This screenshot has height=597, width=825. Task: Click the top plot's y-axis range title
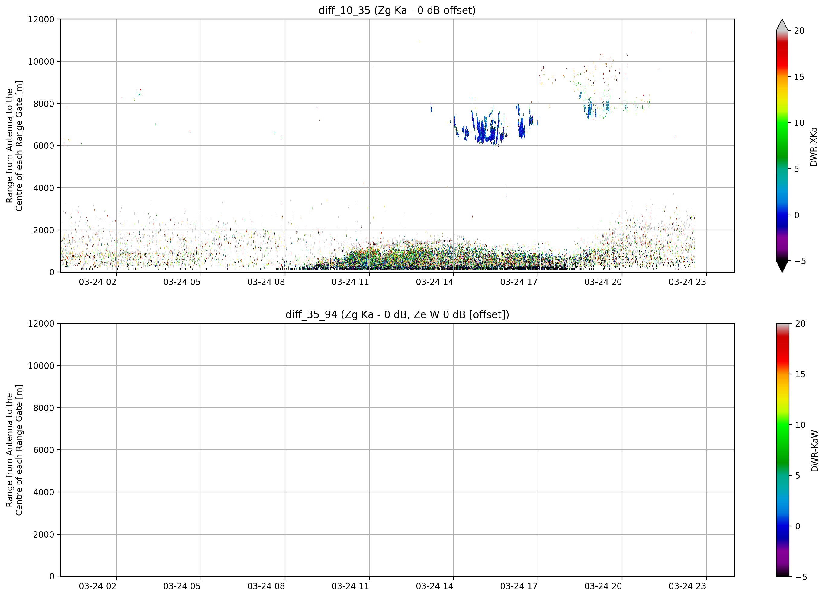click(14, 146)
